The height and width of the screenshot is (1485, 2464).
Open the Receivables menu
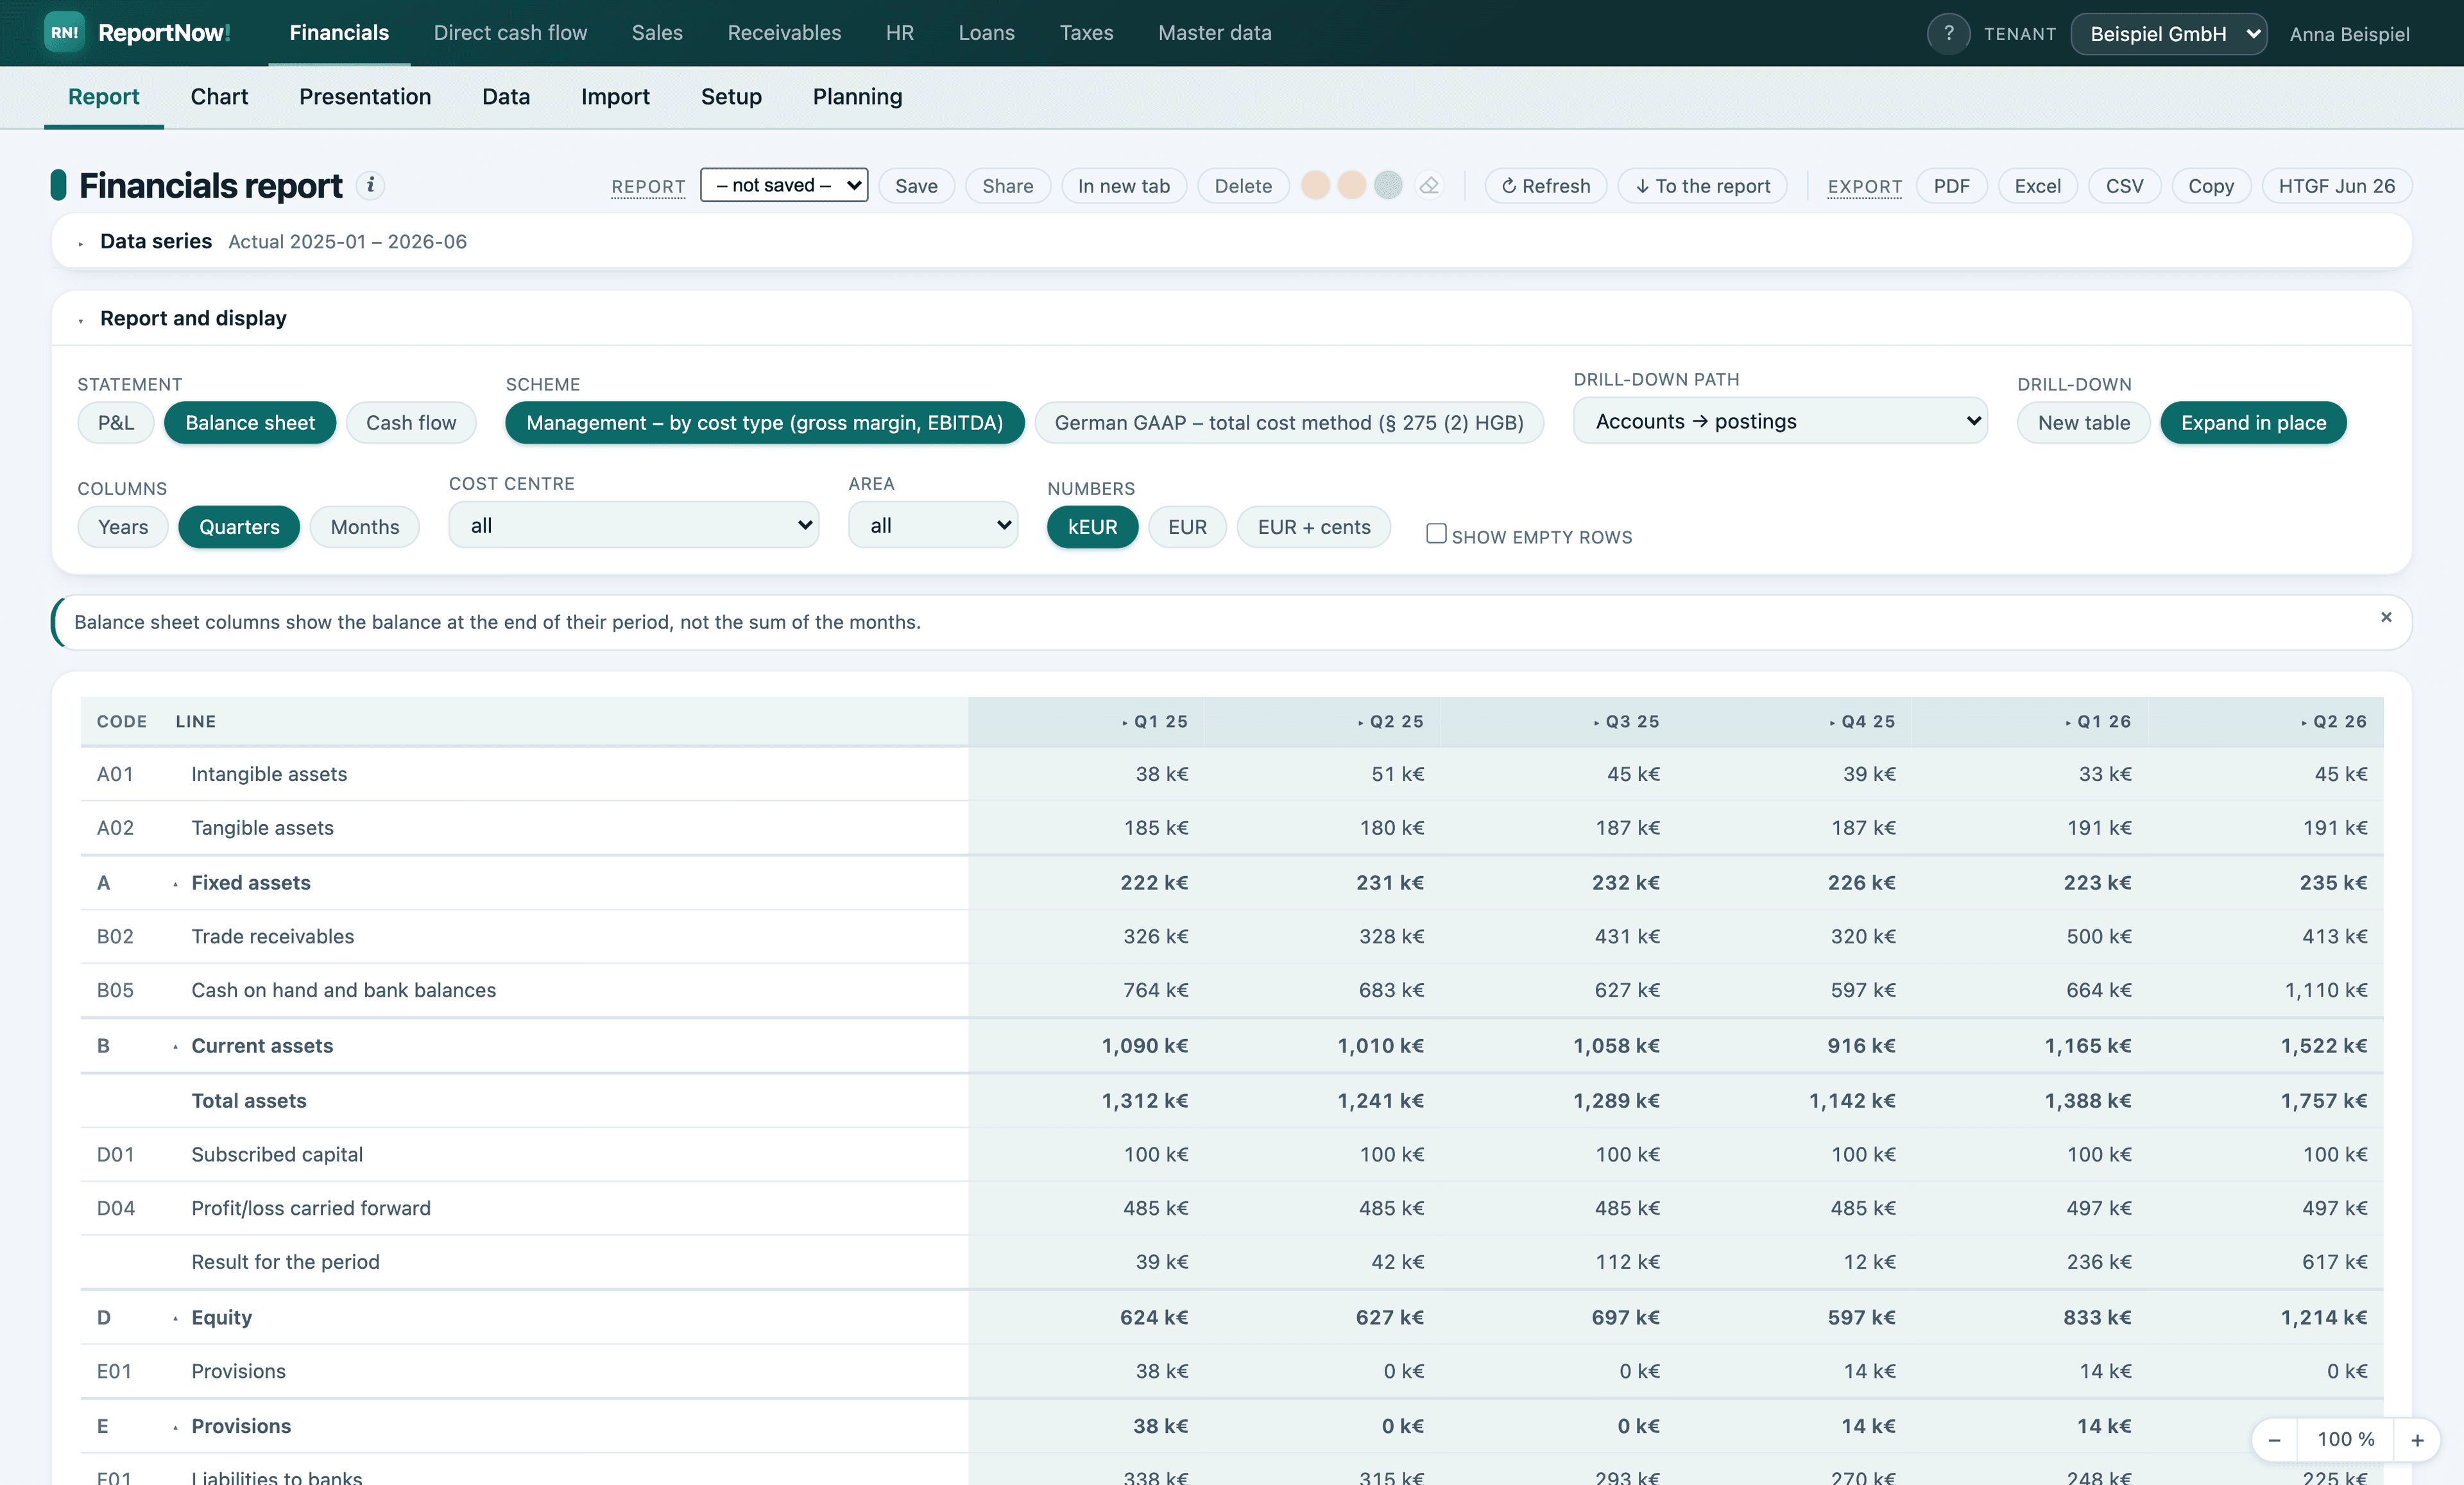784,33
